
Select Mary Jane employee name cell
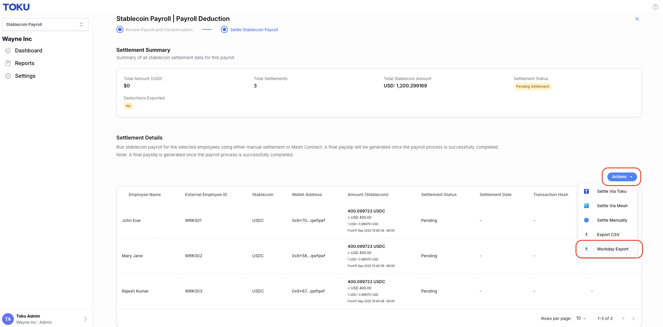tap(132, 256)
